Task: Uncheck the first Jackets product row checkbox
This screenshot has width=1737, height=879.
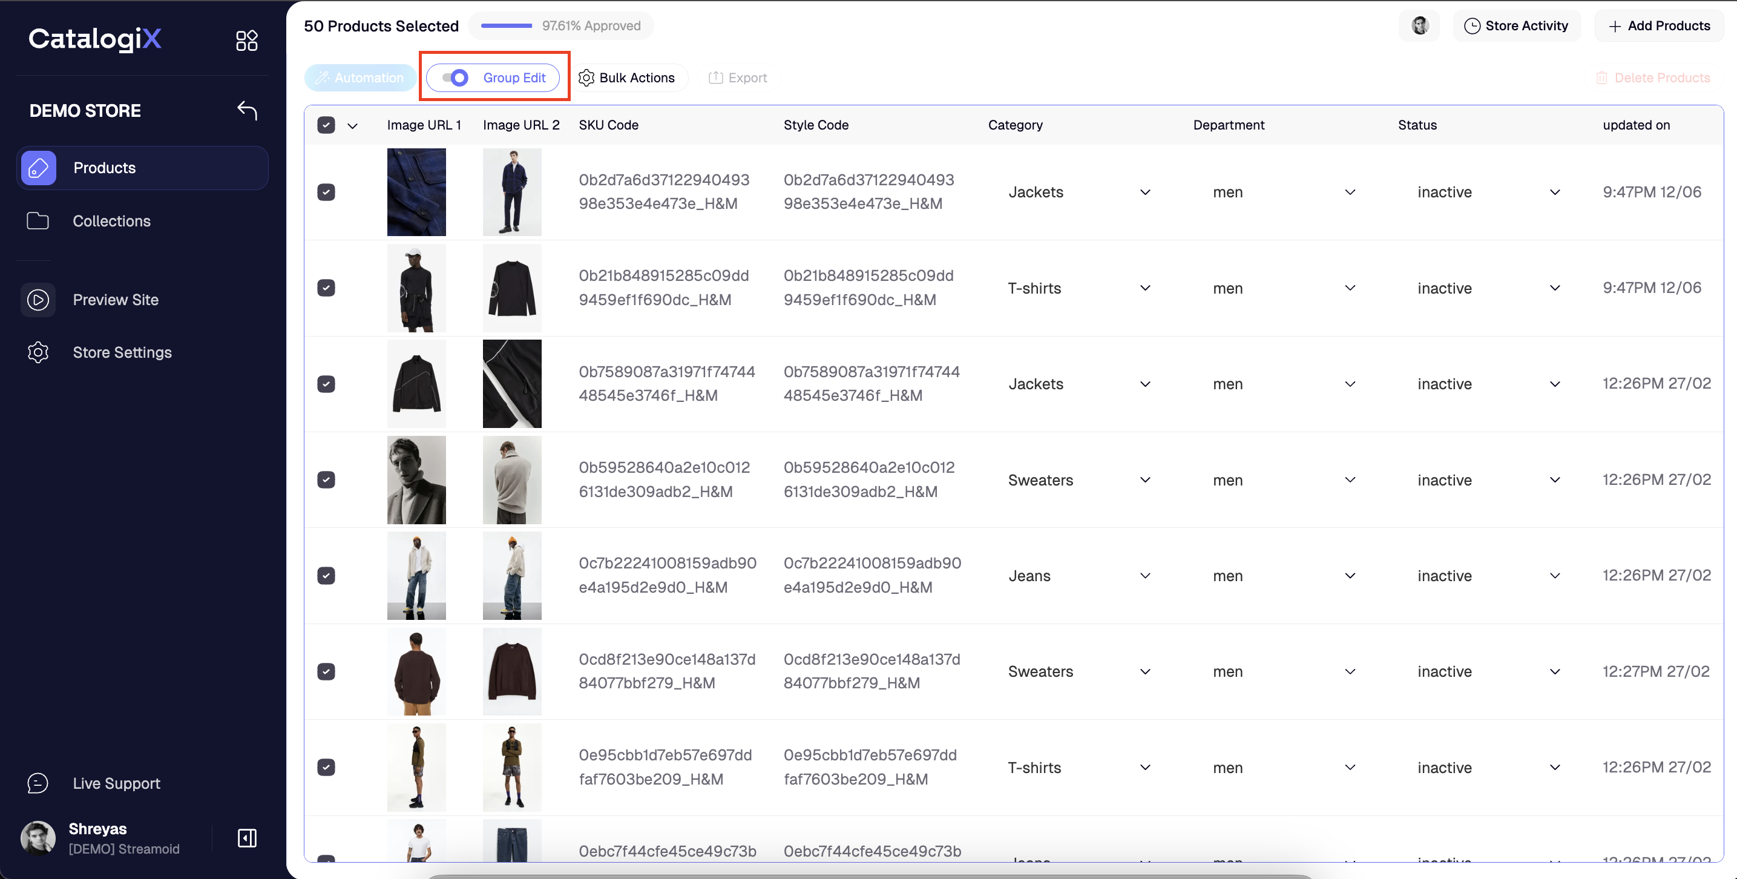Action: click(x=326, y=193)
